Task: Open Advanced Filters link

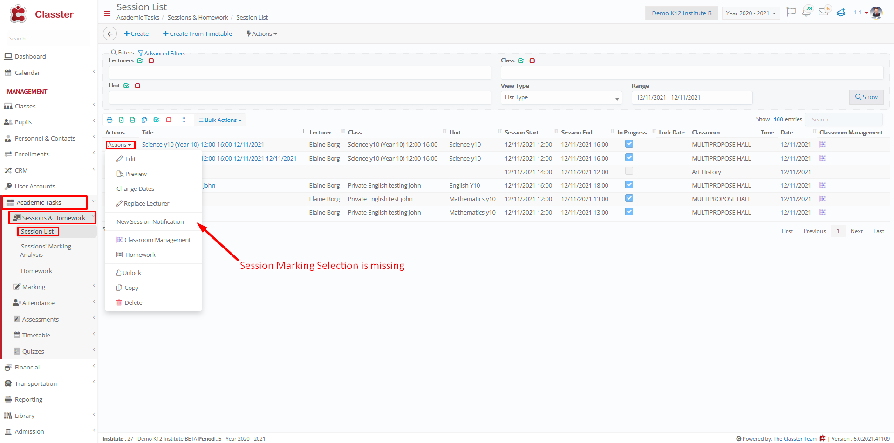Action: [x=162, y=53]
